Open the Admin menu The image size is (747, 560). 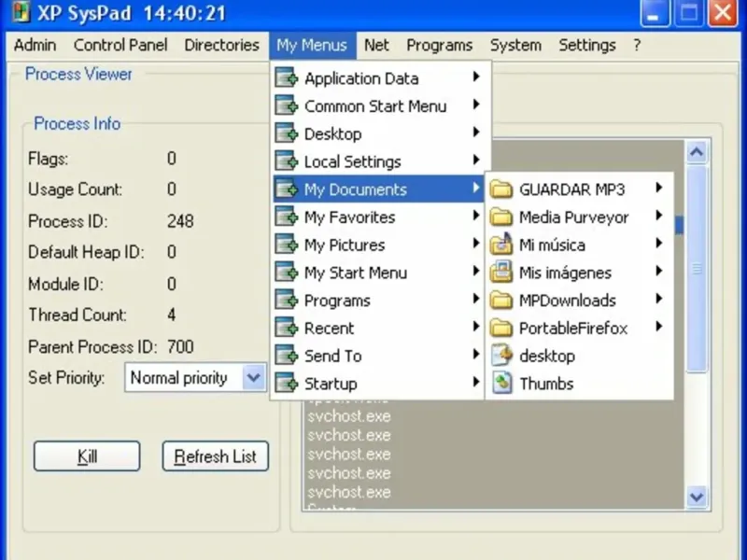[x=35, y=45]
